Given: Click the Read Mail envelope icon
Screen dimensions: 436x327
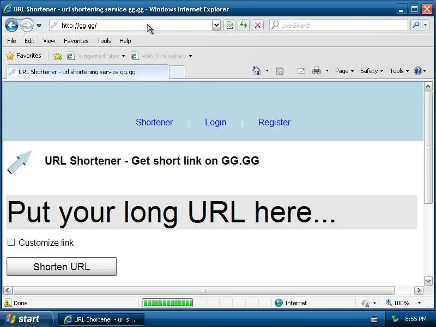Looking at the screenshot, I should 301,71.
